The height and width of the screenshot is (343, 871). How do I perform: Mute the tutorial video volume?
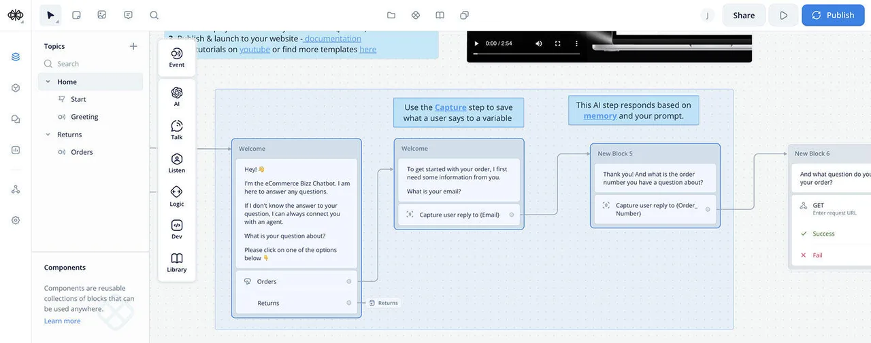[539, 43]
